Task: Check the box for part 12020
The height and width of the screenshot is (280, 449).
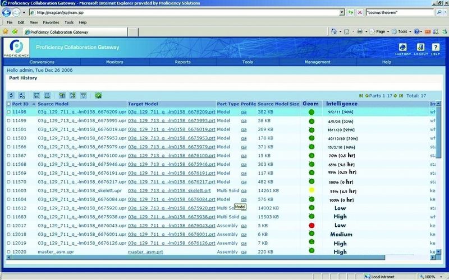Action: (x=8, y=251)
